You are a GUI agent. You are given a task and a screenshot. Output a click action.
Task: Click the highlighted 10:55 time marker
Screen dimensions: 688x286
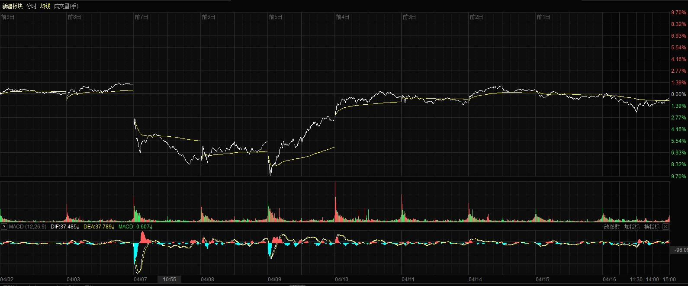tap(170, 280)
